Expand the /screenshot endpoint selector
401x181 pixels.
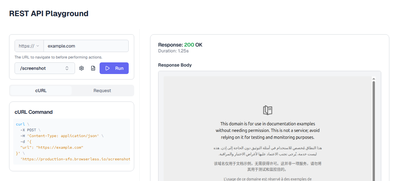(x=45, y=68)
